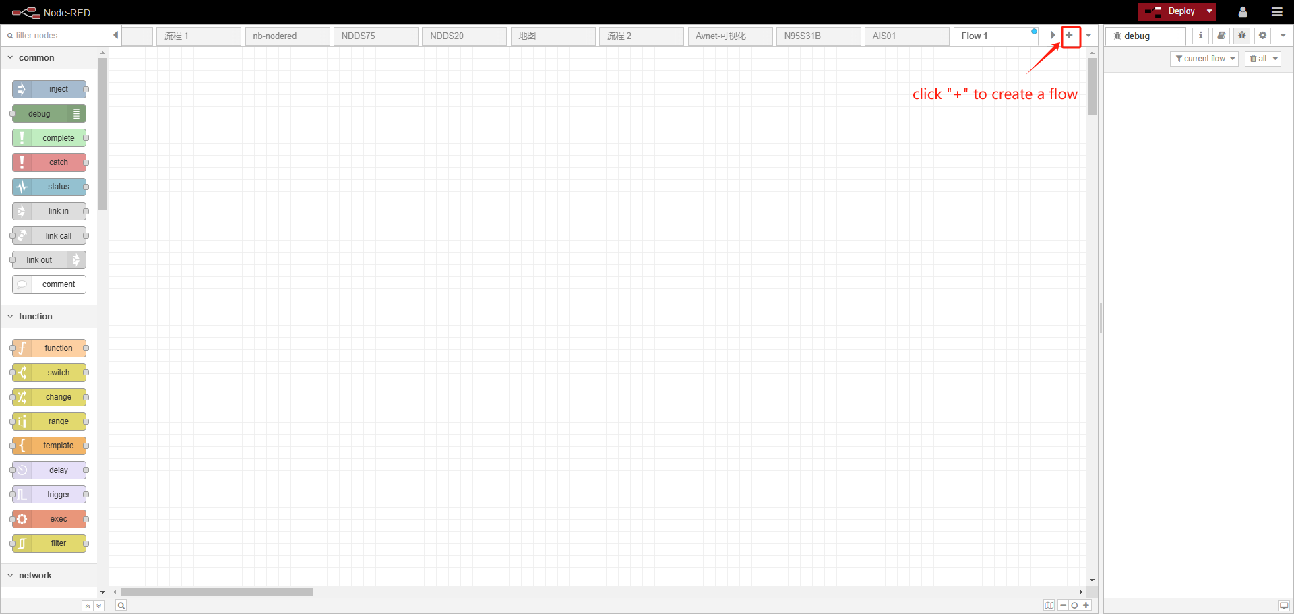Screen dimensions: 1294x614
Task: Open the workspace search magnifier button
Action: tap(121, 605)
